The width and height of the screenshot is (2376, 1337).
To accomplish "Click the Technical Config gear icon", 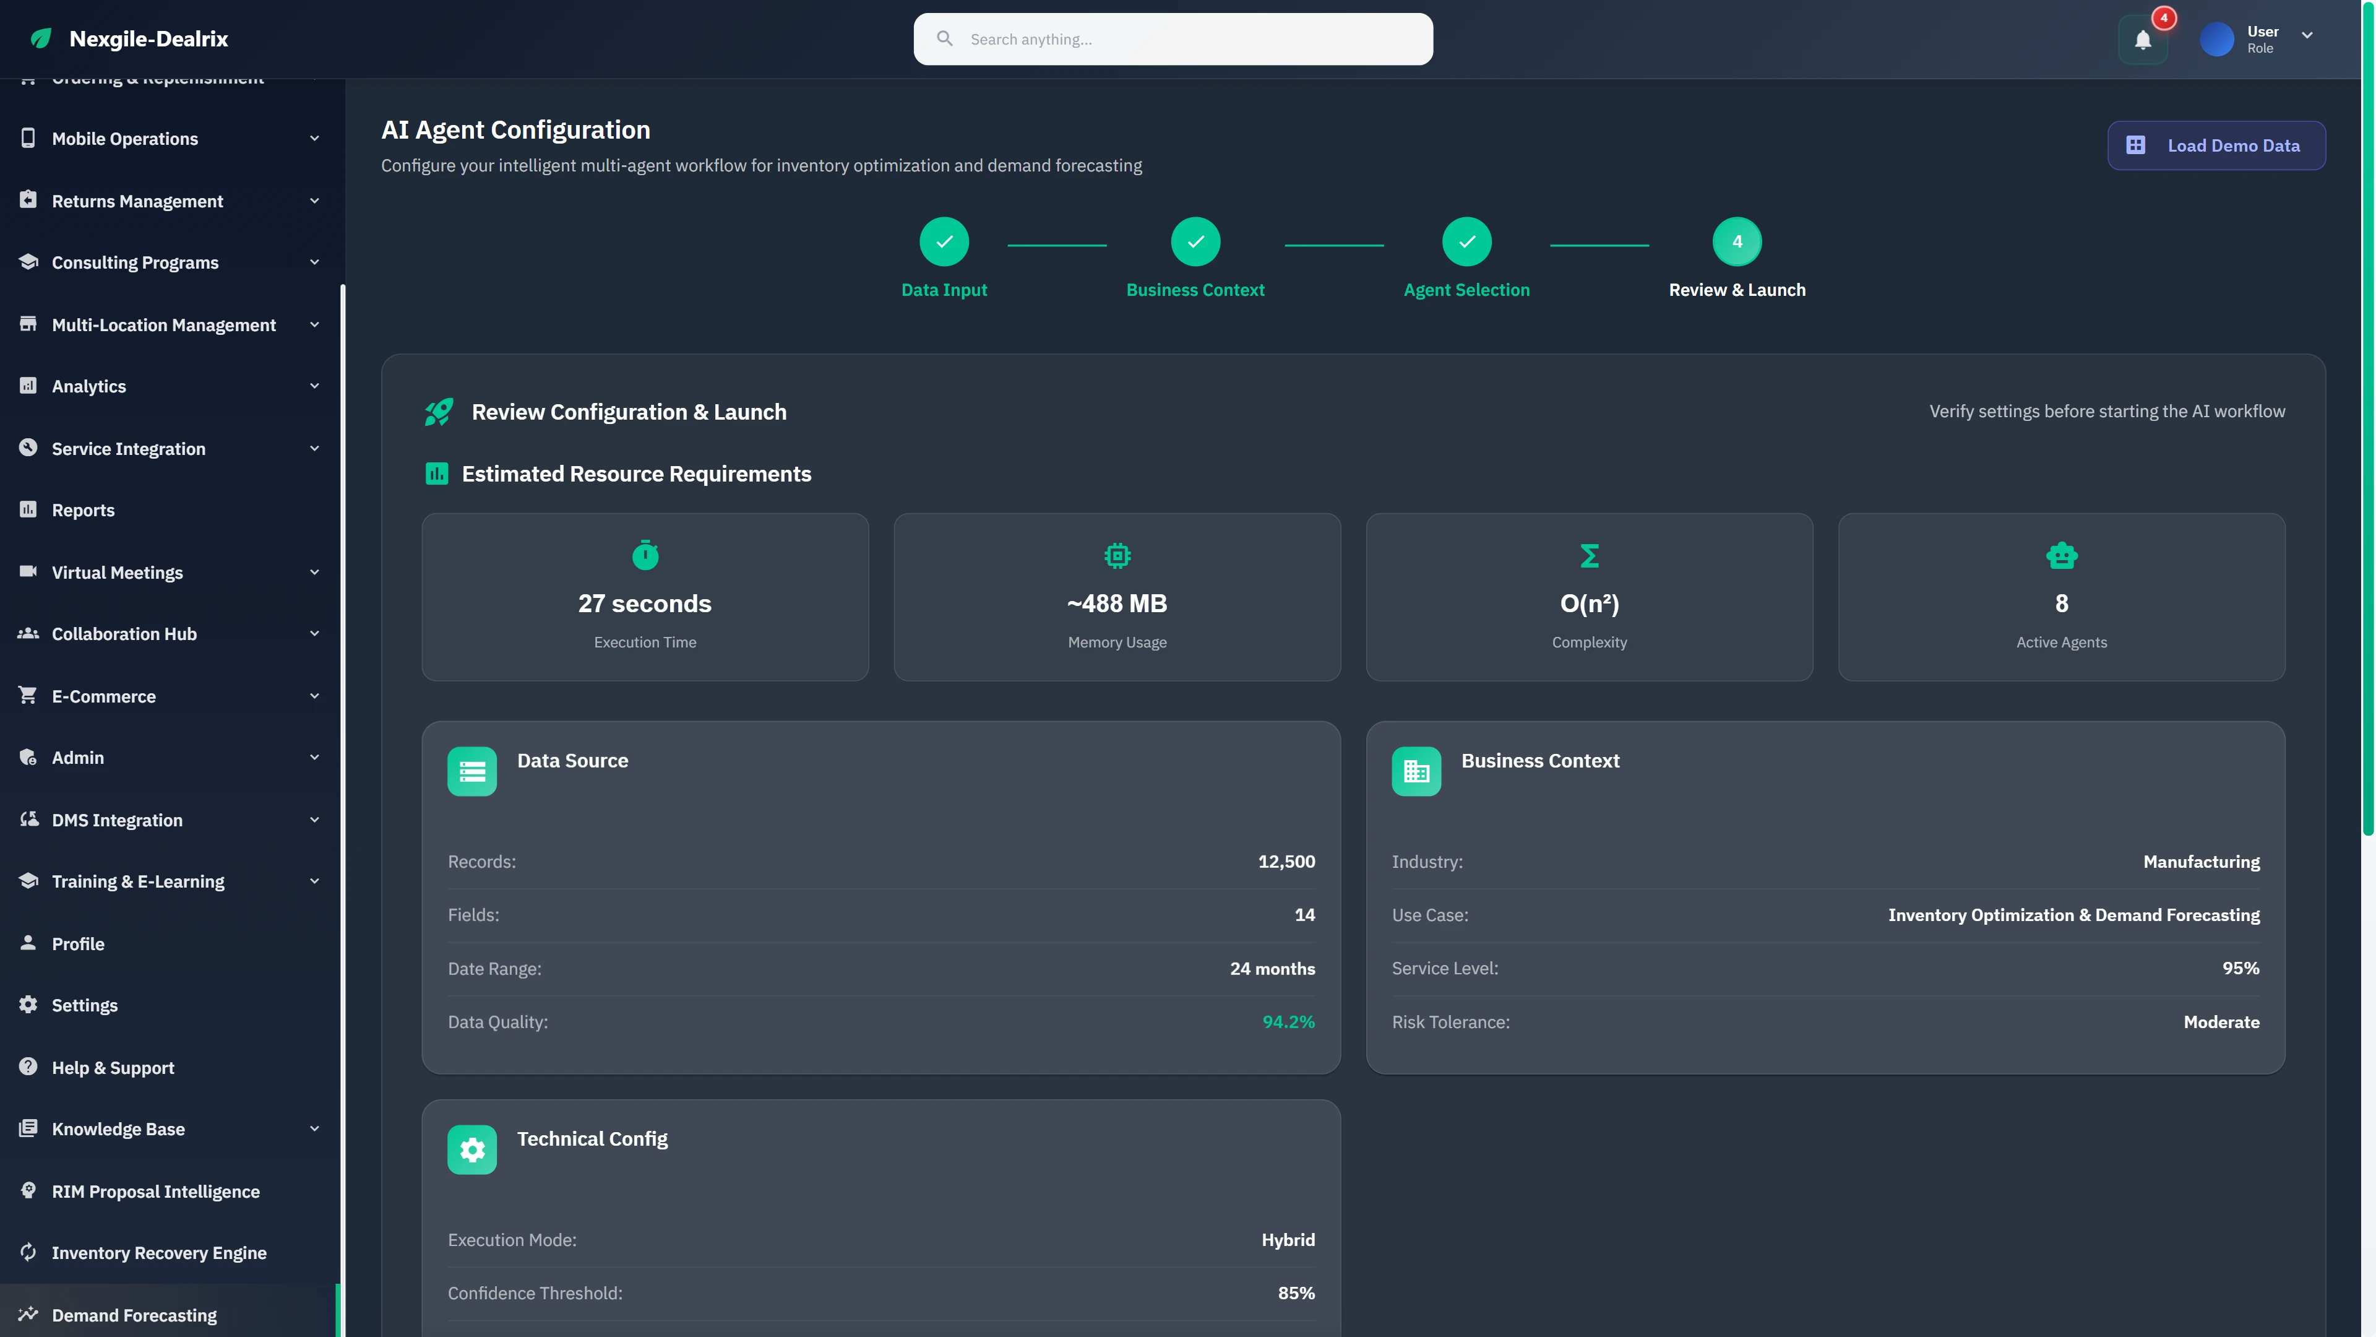I will coord(471,1149).
